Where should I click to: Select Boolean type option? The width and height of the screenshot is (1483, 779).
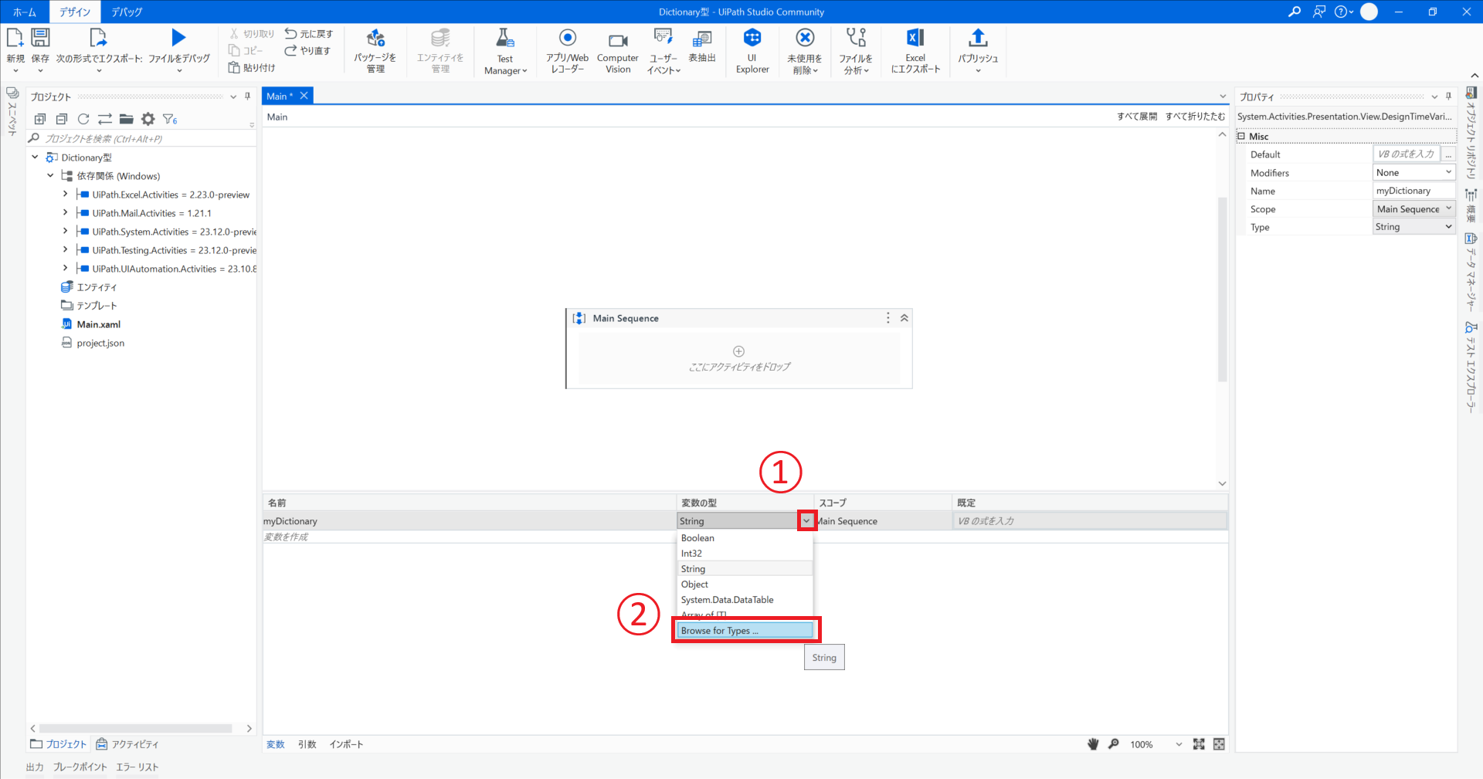pos(745,538)
